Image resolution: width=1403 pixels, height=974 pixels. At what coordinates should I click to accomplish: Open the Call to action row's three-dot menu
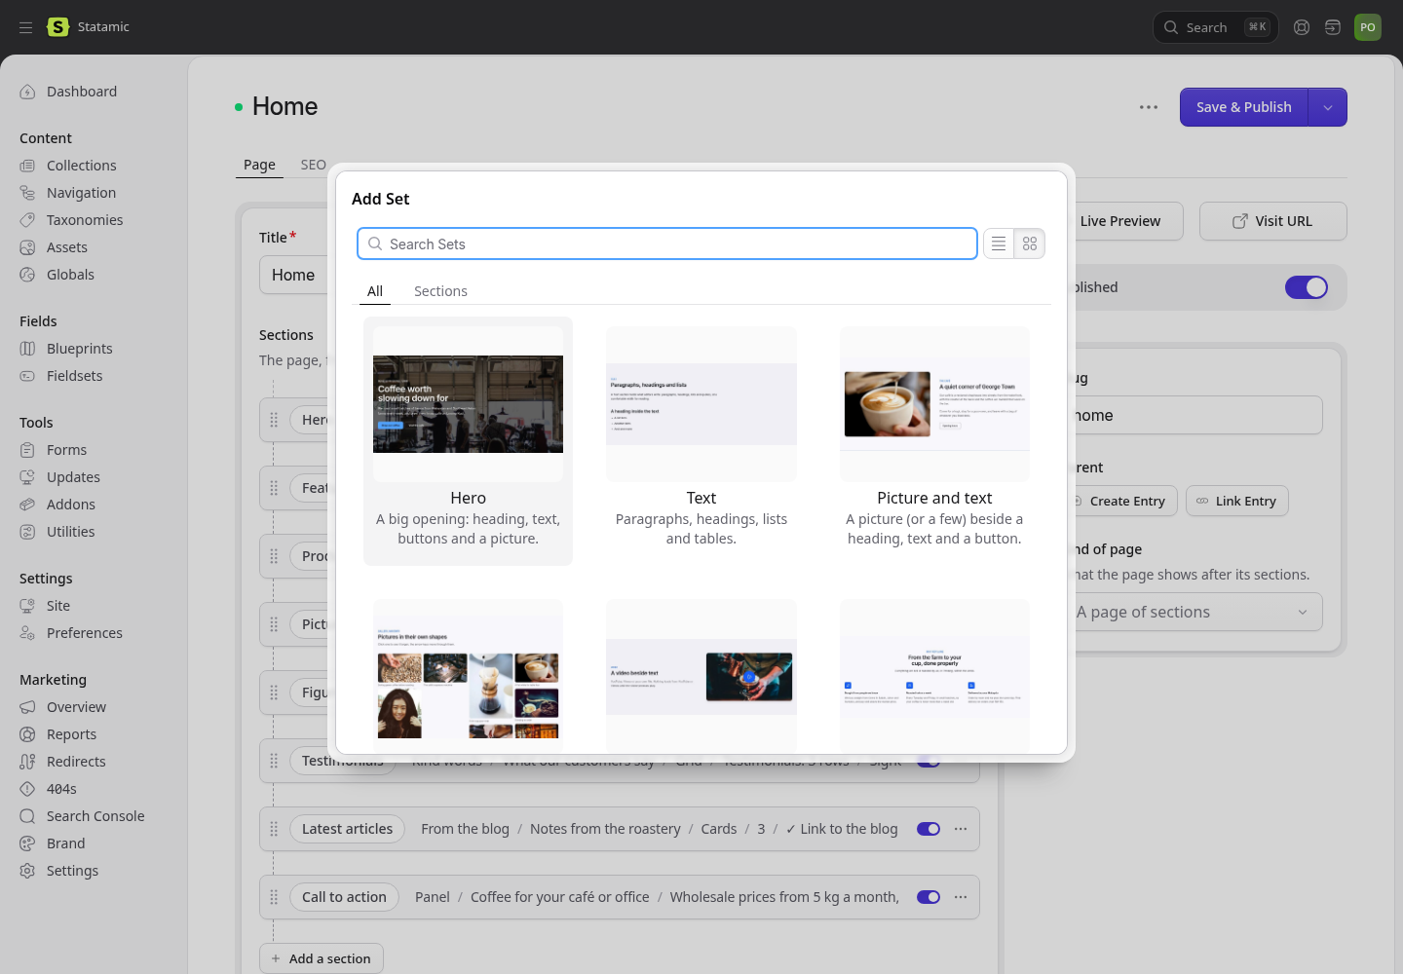[x=961, y=897]
